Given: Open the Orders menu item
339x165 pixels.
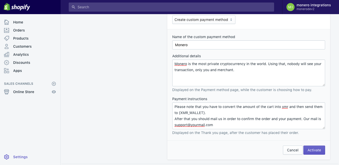Looking at the screenshot, I should coord(19,30).
